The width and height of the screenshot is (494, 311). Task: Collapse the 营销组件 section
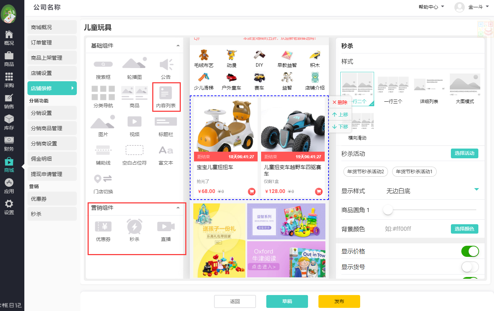pos(178,208)
